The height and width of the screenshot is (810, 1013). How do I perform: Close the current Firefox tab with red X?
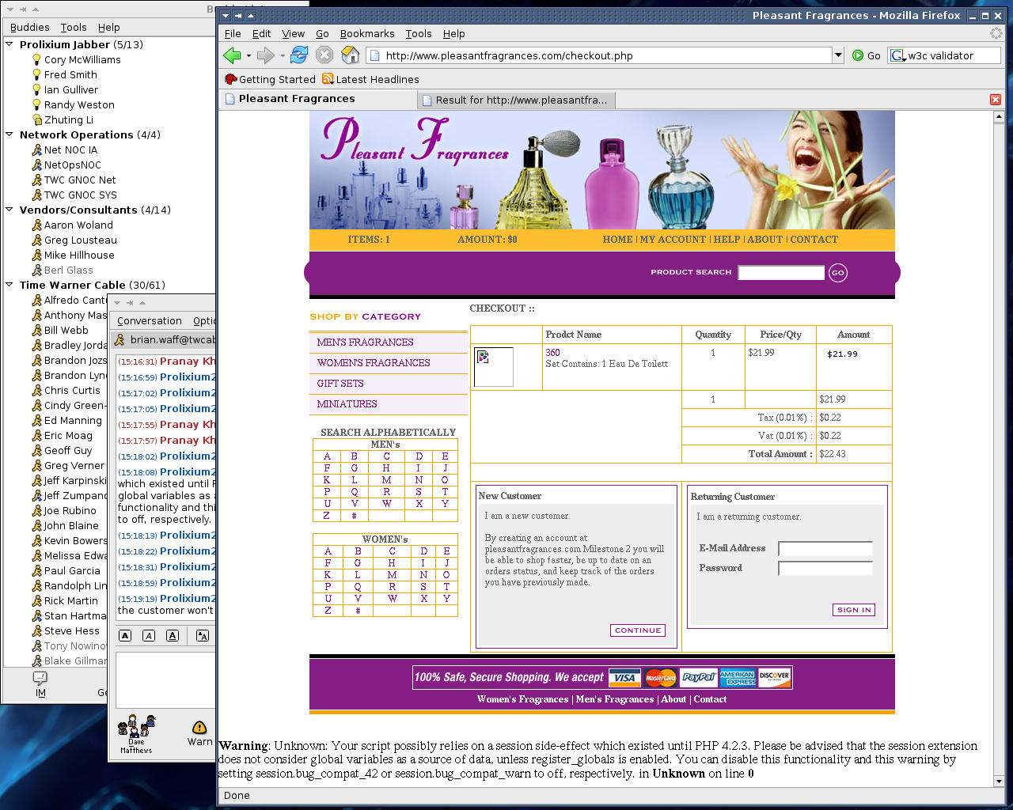point(996,100)
